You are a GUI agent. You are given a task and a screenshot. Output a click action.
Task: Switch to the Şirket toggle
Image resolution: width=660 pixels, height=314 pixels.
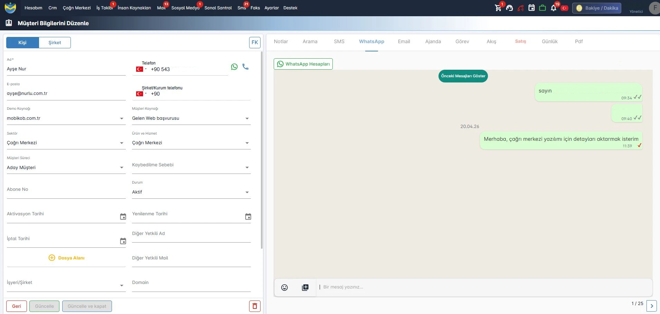coord(55,42)
